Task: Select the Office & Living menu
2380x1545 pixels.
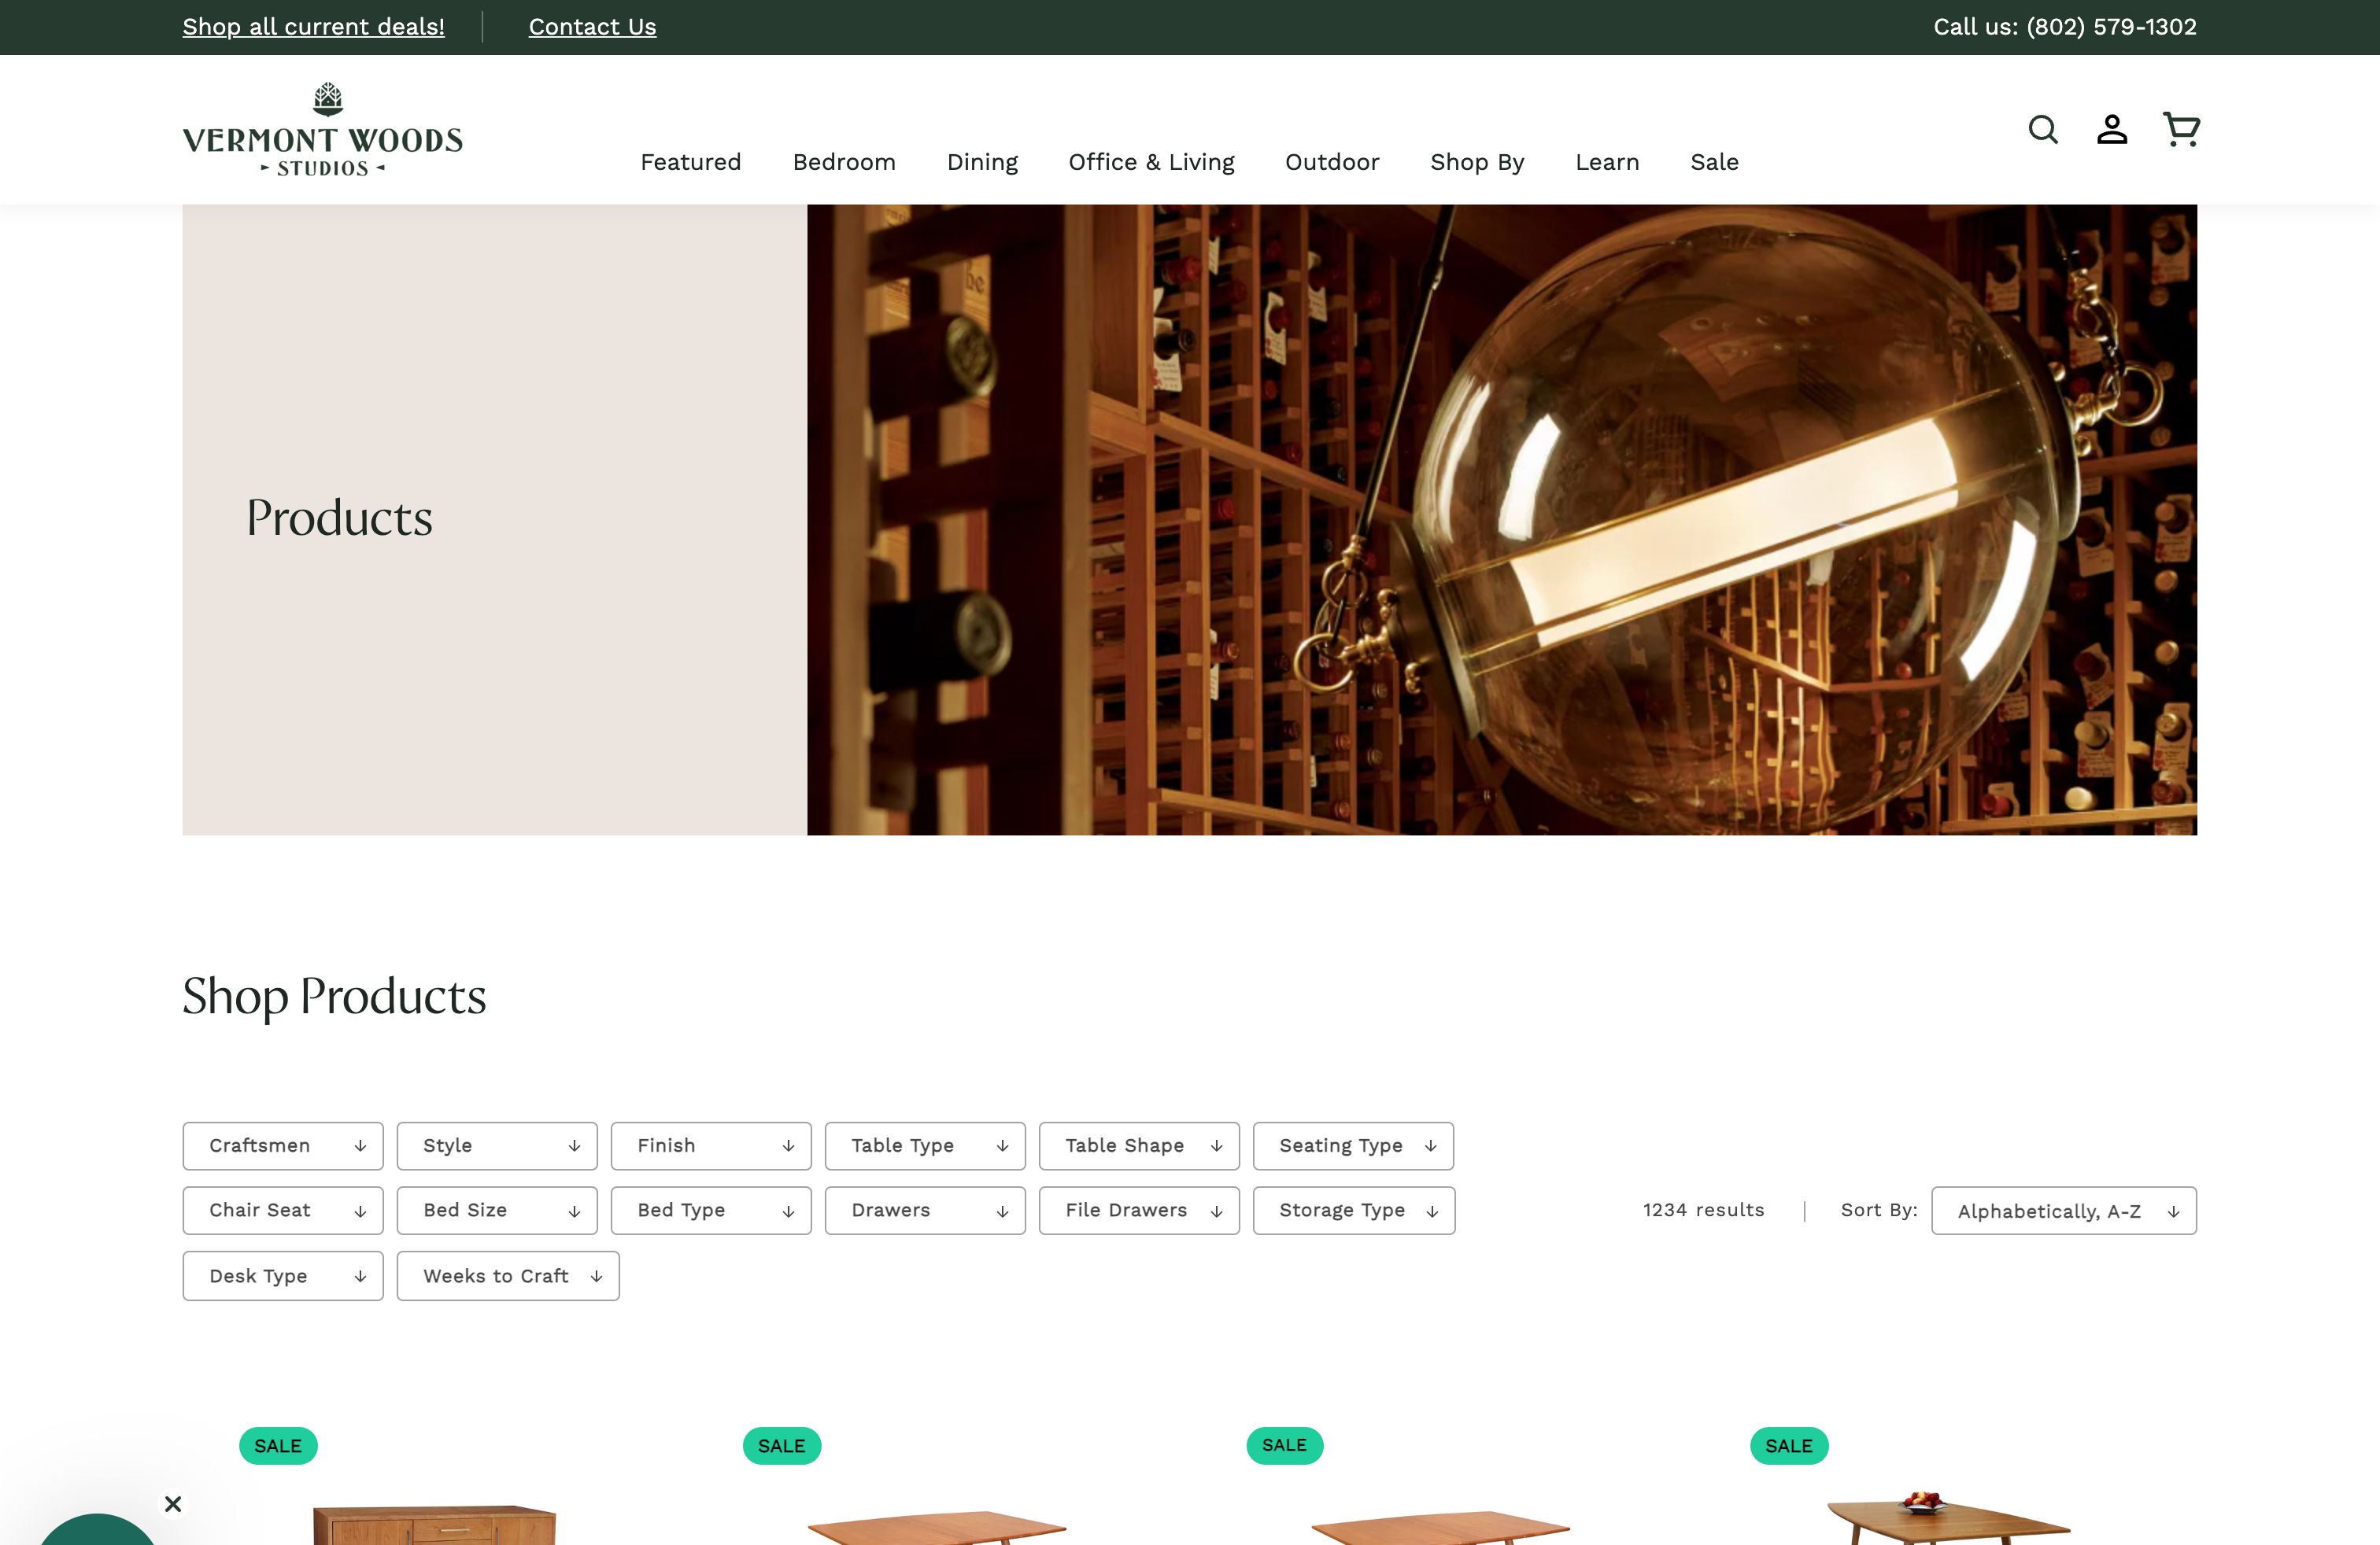Action: click(x=1151, y=162)
